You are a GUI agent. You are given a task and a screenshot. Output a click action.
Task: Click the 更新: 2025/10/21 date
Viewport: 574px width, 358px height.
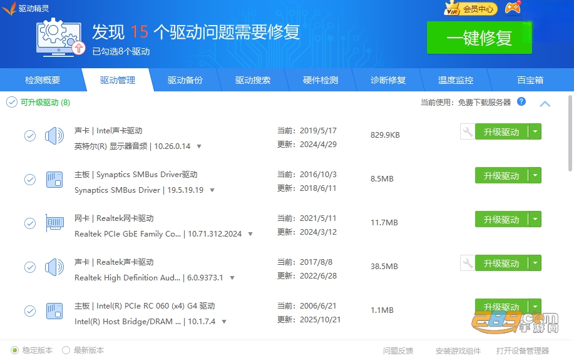pyautogui.click(x=309, y=320)
